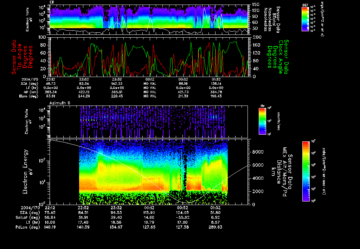Click the 'counts/sec' units label
Viewport: 360px width, 249px height.
[278, 121]
